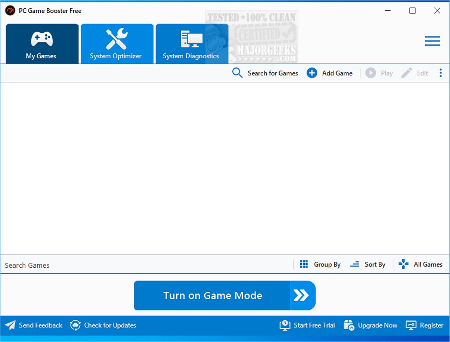Screen dimensions: 450x342
Task: Click the Add Game plus icon
Action: tap(312, 73)
